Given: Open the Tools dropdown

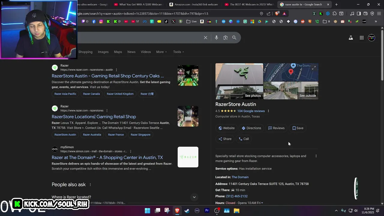Looking at the screenshot, I should (x=178, y=52).
